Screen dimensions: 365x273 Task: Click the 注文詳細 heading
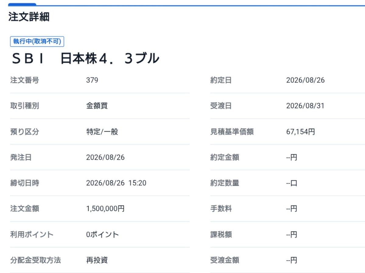coord(29,17)
